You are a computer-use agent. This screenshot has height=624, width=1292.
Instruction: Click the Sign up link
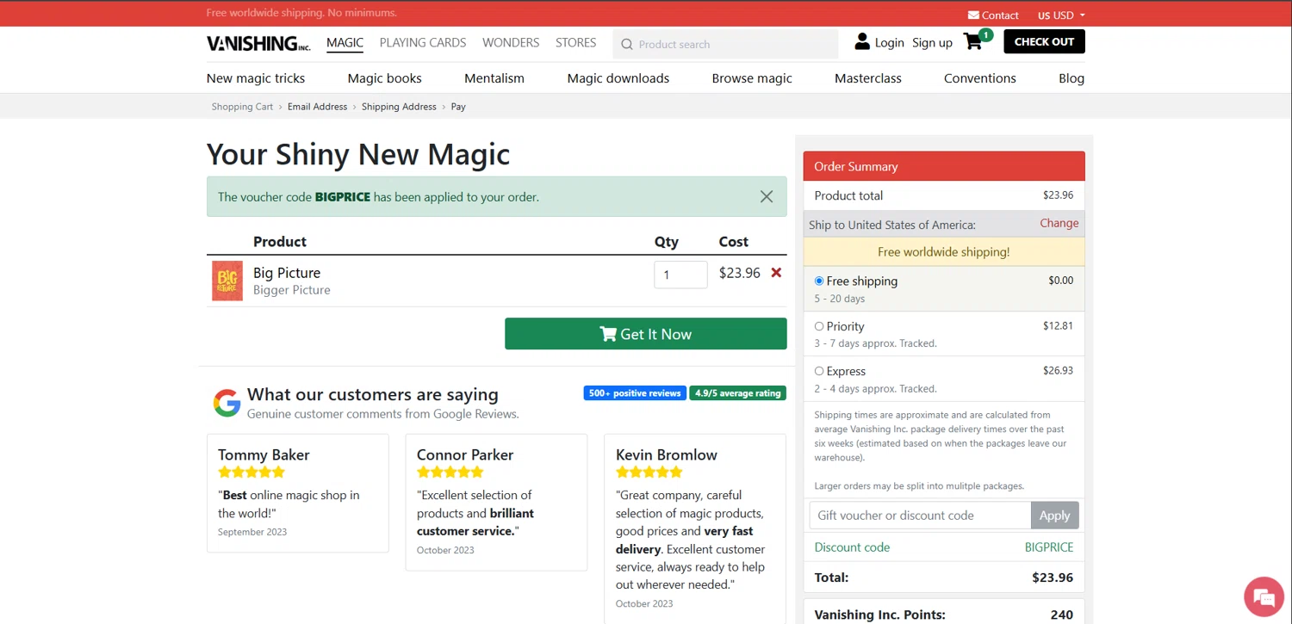tap(932, 42)
